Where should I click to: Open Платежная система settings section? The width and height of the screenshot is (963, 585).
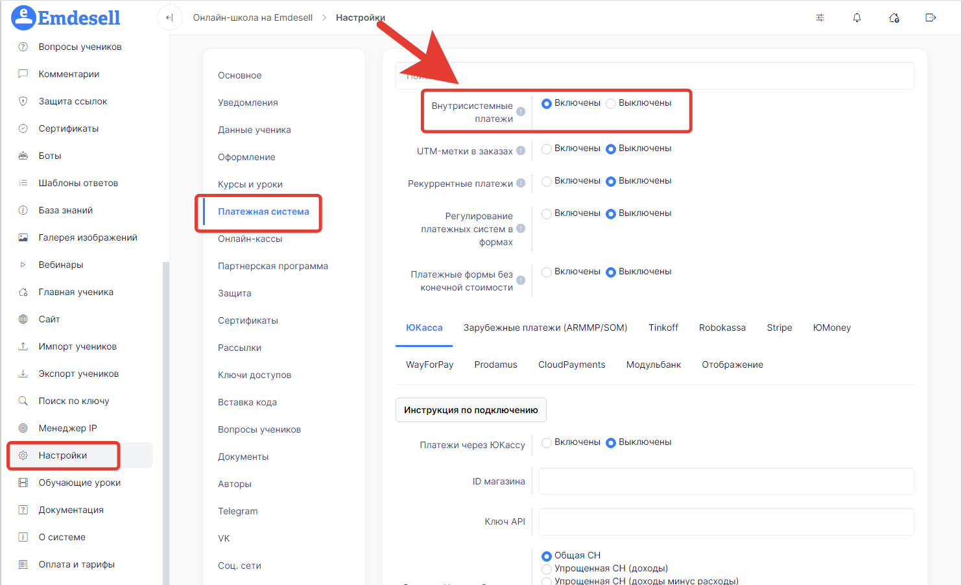tap(263, 211)
